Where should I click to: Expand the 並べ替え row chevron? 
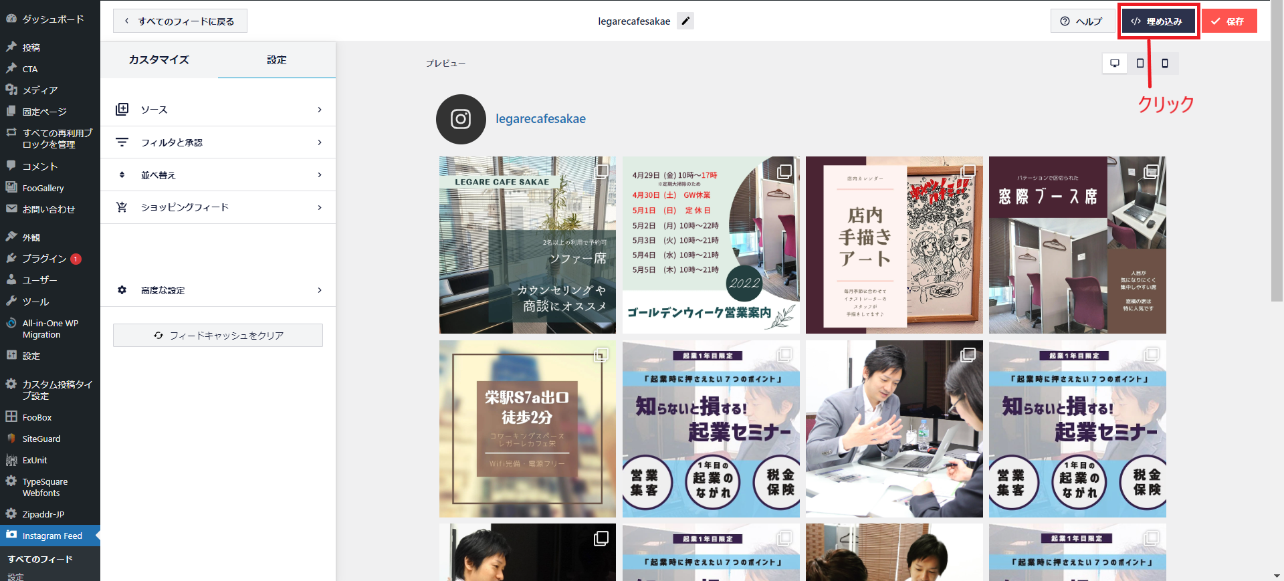320,175
